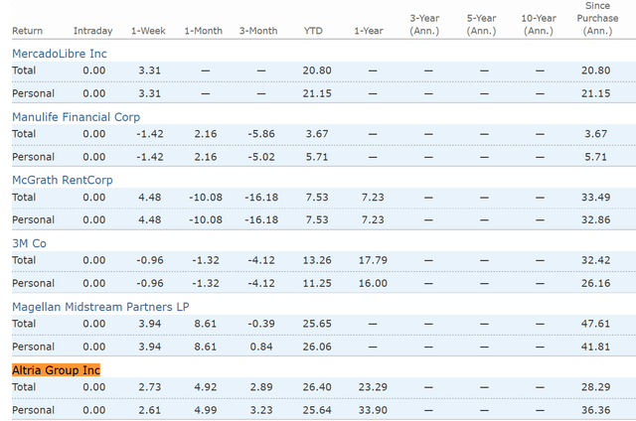This screenshot has width=636, height=421.
Task: Select Magellan Personal since-purchase value 41.81
Action: click(x=596, y=347)
